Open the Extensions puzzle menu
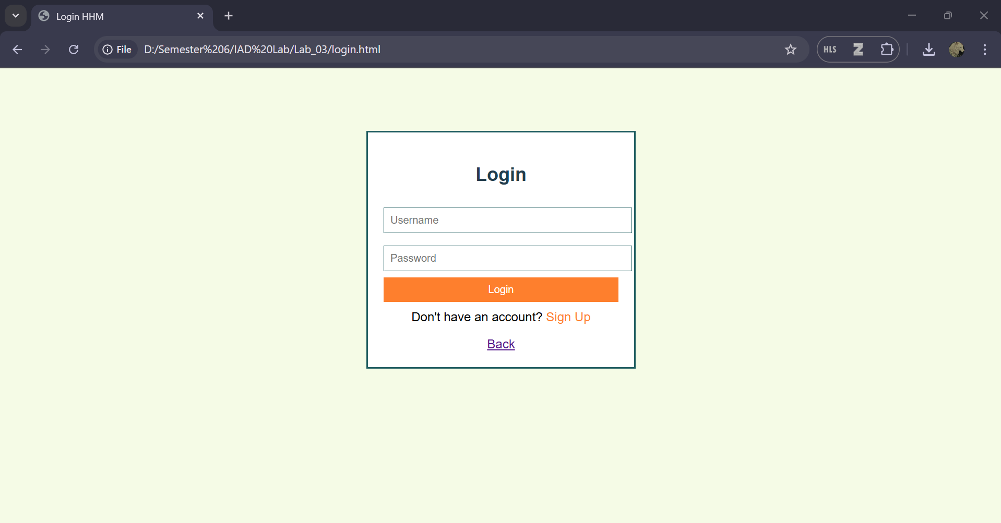 [x=886, y=50]
